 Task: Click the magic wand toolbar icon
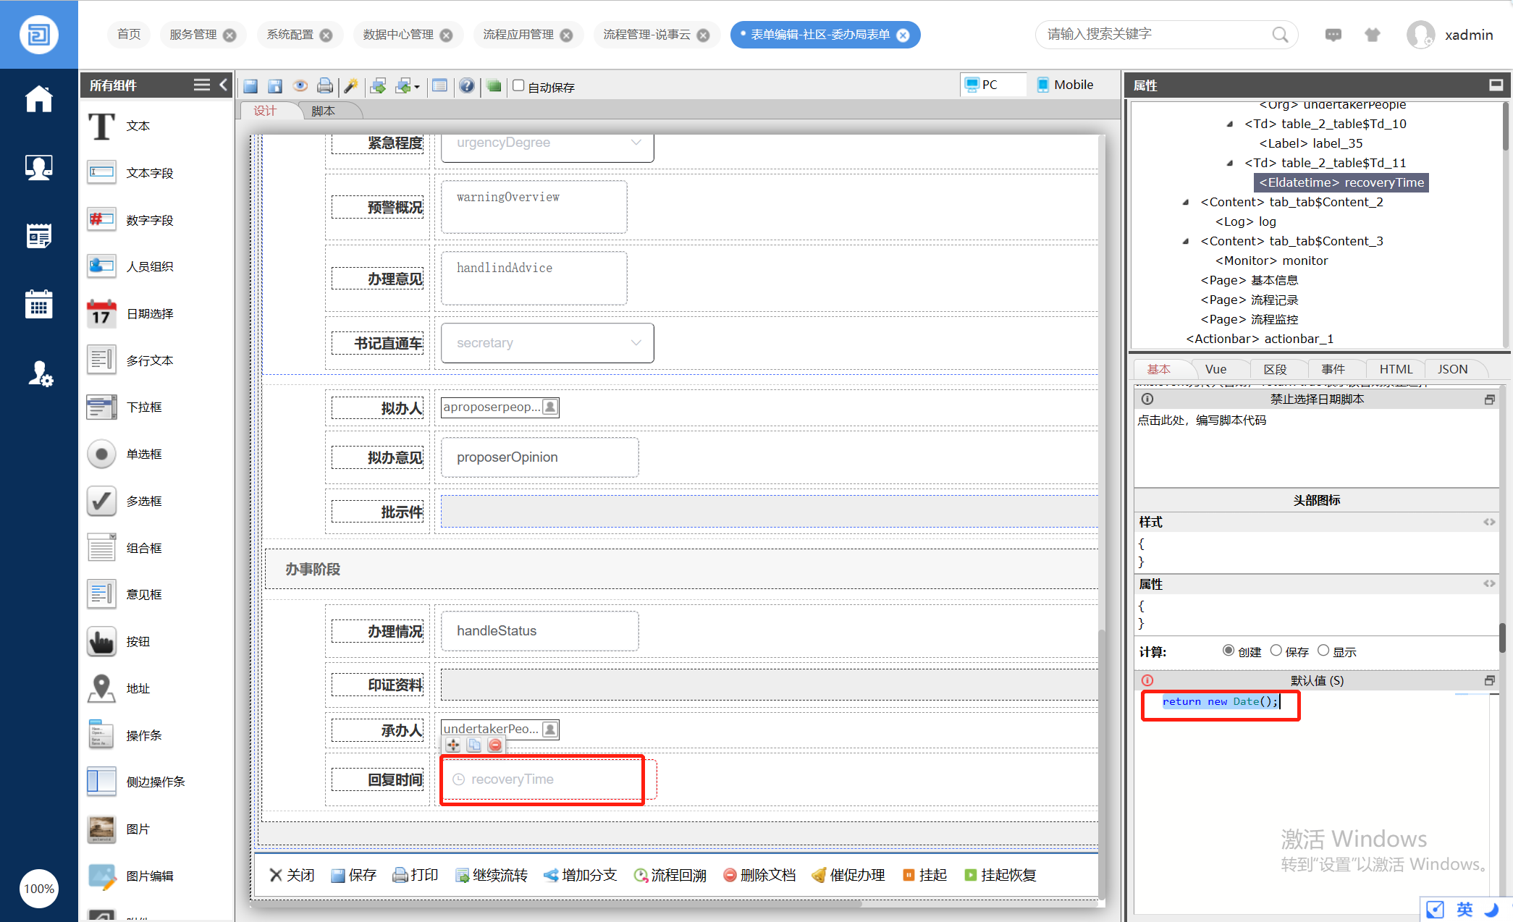coord(351,86)
